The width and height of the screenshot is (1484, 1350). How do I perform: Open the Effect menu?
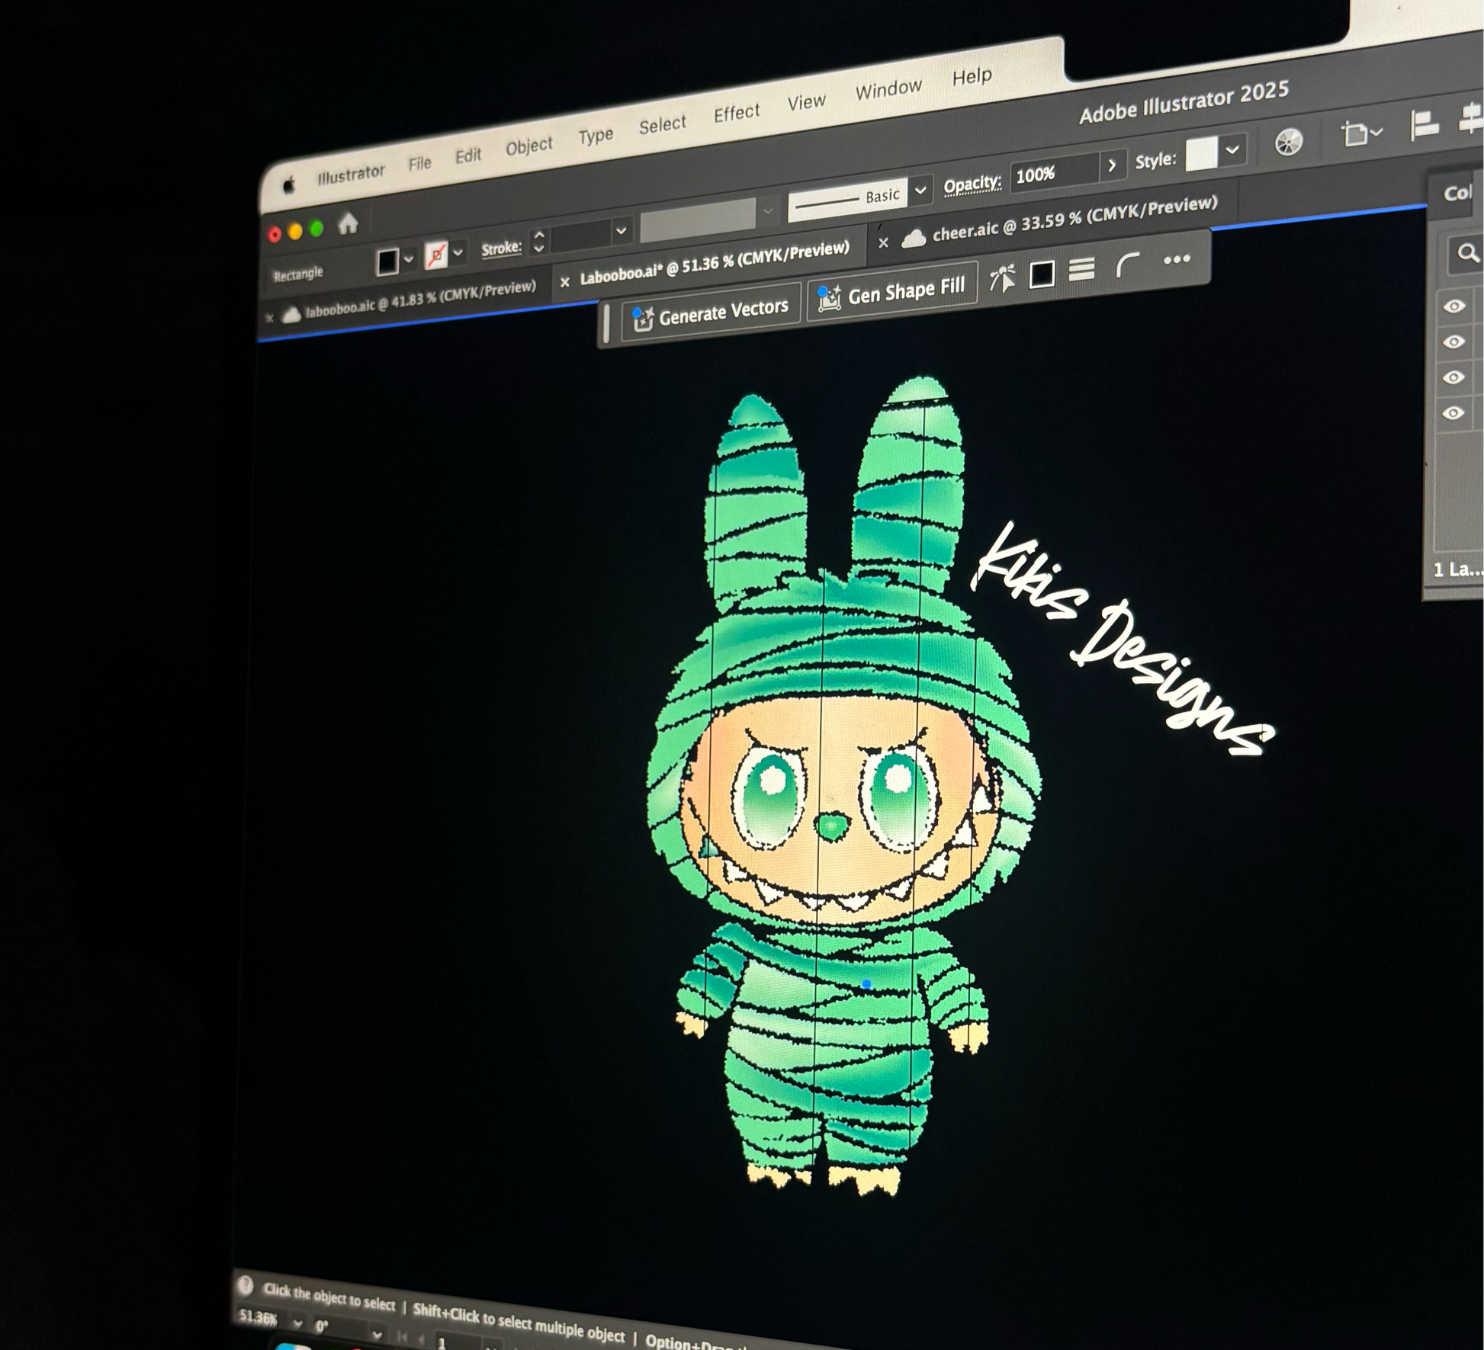click(737, 114)
